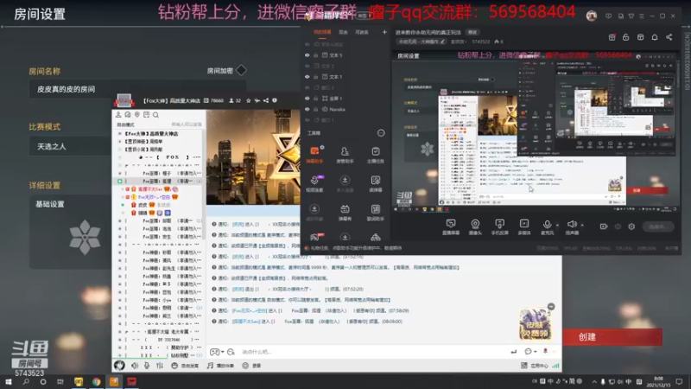Open the 弹幕秀 tool icon

(x=345, y=212)
